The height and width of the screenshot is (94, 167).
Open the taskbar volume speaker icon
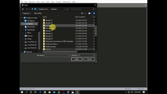(132, 92)
